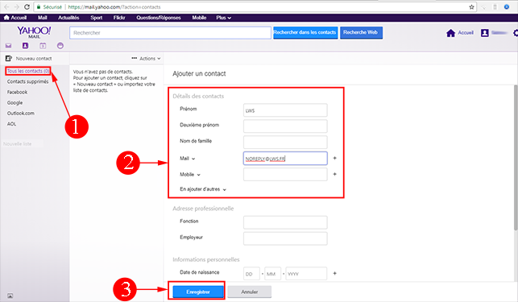518x302 pixels.
Task: Open Flickr in the top bar
Action: click(x=119, y=18)
